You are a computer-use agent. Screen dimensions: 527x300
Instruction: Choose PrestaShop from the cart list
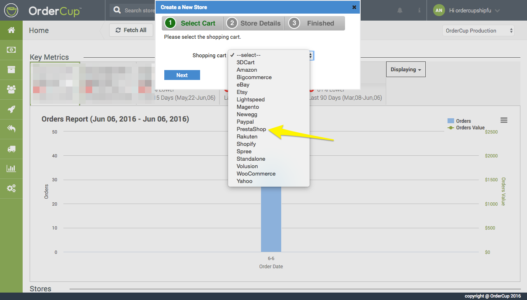[x=269, y=129]
